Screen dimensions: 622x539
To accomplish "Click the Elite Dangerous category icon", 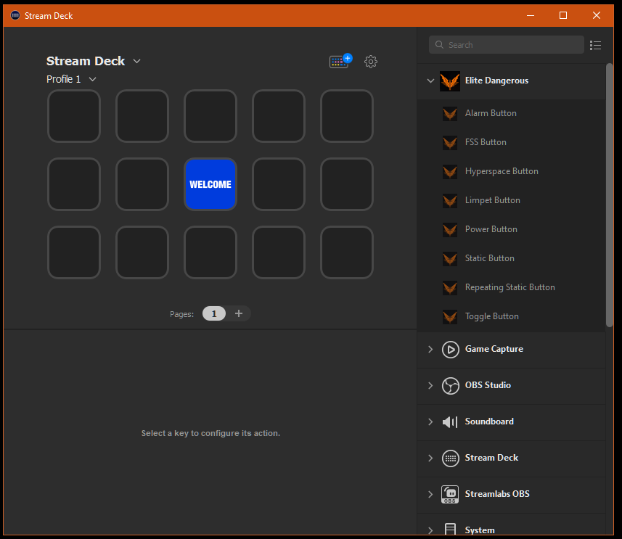I will click(x=450, y=81).
